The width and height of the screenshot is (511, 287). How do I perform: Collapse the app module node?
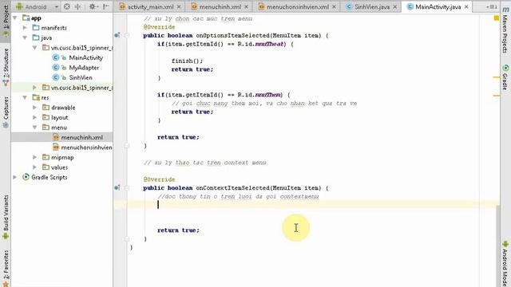15,18
